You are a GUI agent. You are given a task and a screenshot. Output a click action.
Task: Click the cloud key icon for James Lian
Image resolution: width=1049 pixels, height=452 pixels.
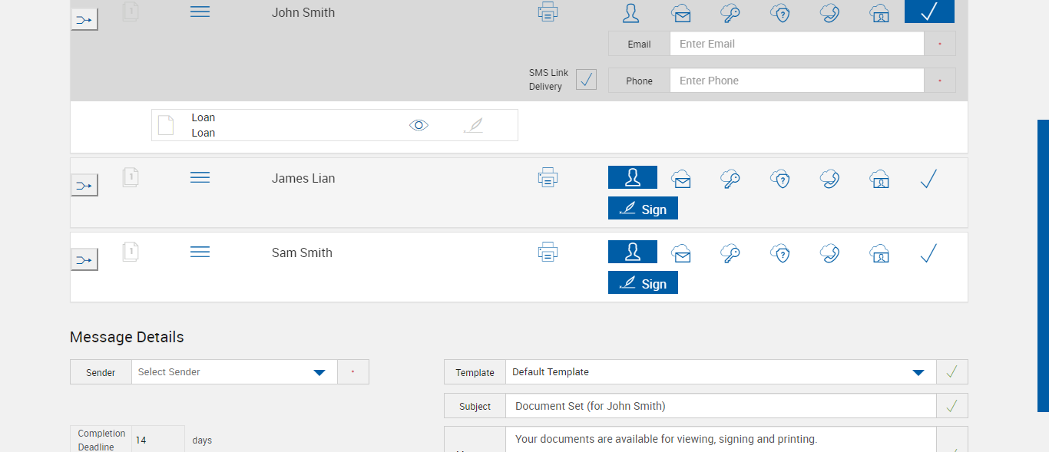[x=730, y=179]
